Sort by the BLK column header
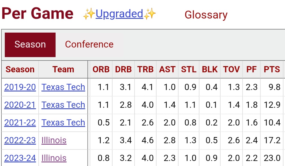This screenshot has height=166, width=285. [x=210, y=69]
